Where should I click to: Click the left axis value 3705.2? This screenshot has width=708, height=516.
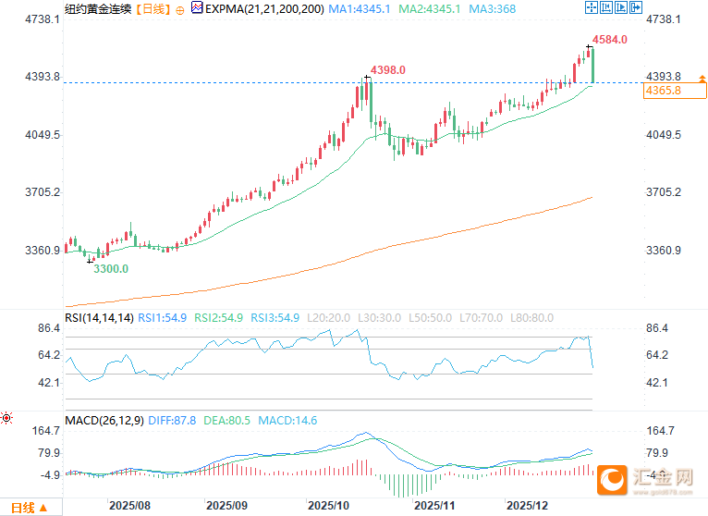(43, 192)
